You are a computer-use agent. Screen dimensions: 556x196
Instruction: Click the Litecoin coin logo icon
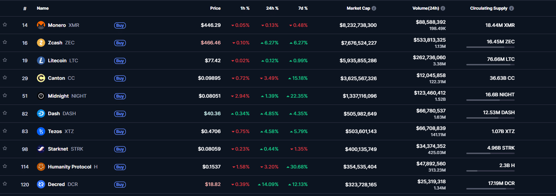click(x=41, y=61)
